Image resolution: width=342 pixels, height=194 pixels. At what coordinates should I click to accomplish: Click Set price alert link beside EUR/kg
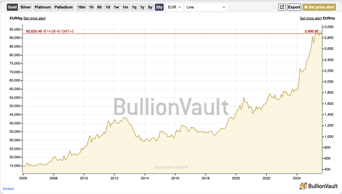pyautogui.click(x=34, y=18)
